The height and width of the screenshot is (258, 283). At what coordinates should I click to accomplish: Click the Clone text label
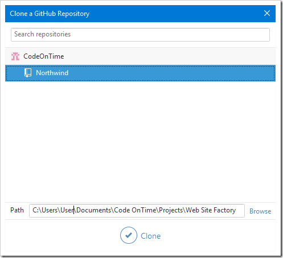[150, 236]
